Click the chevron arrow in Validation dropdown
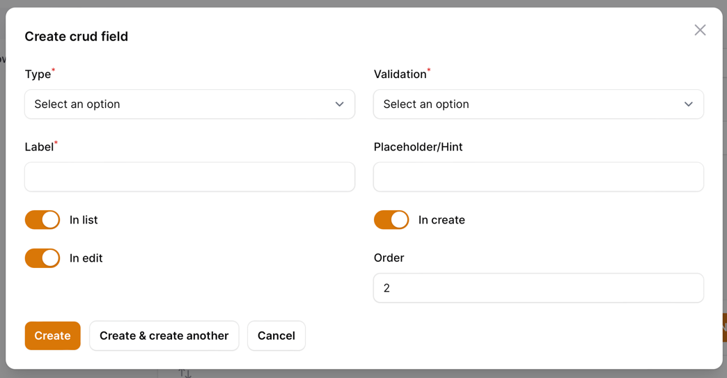This screenshot has width=727, height=378. point(688,104)
